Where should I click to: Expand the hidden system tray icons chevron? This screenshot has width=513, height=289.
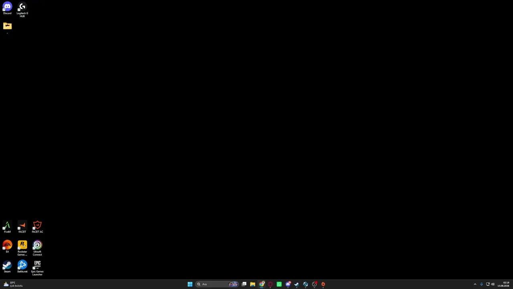475,284
